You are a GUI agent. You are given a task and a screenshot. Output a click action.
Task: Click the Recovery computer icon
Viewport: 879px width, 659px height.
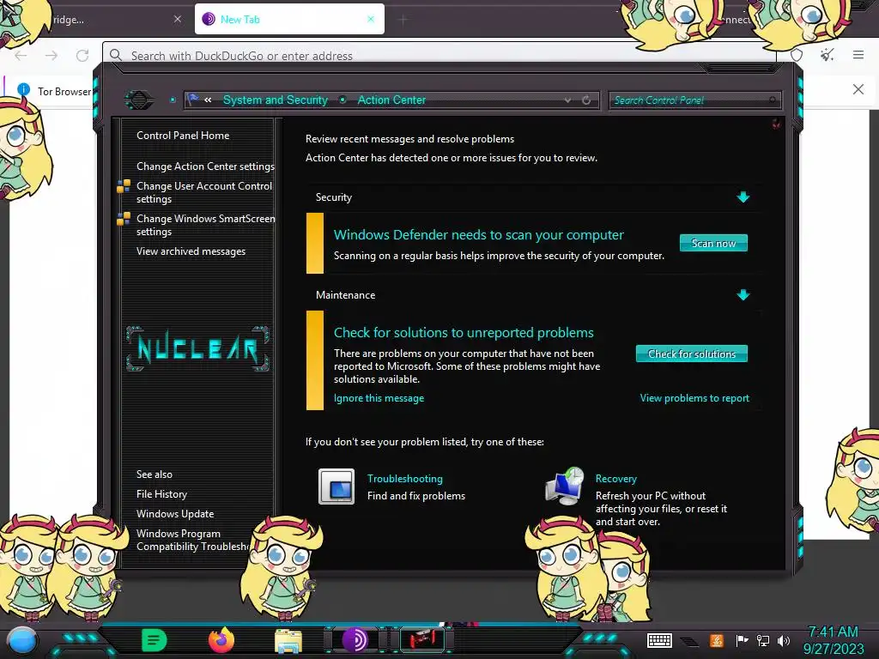pos(565,487)
